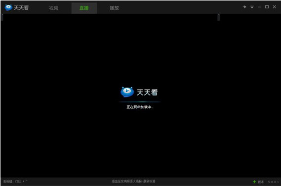The image size is (281, 186).
Task: Pin the window on top with pin icon
Action: [x=244, y=7]
